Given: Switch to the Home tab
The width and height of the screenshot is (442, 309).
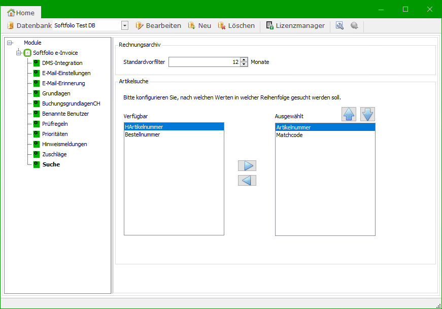Looking at the screenshot, I should click(x=21, y=13).
